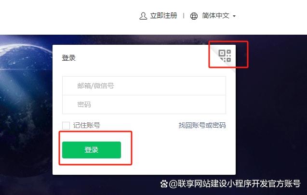Click the small caret after 简体中文
The image size is (307, 195).
tap(234, 16)
